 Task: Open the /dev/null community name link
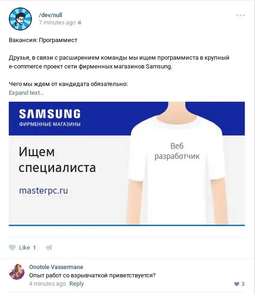click(50, 15)
